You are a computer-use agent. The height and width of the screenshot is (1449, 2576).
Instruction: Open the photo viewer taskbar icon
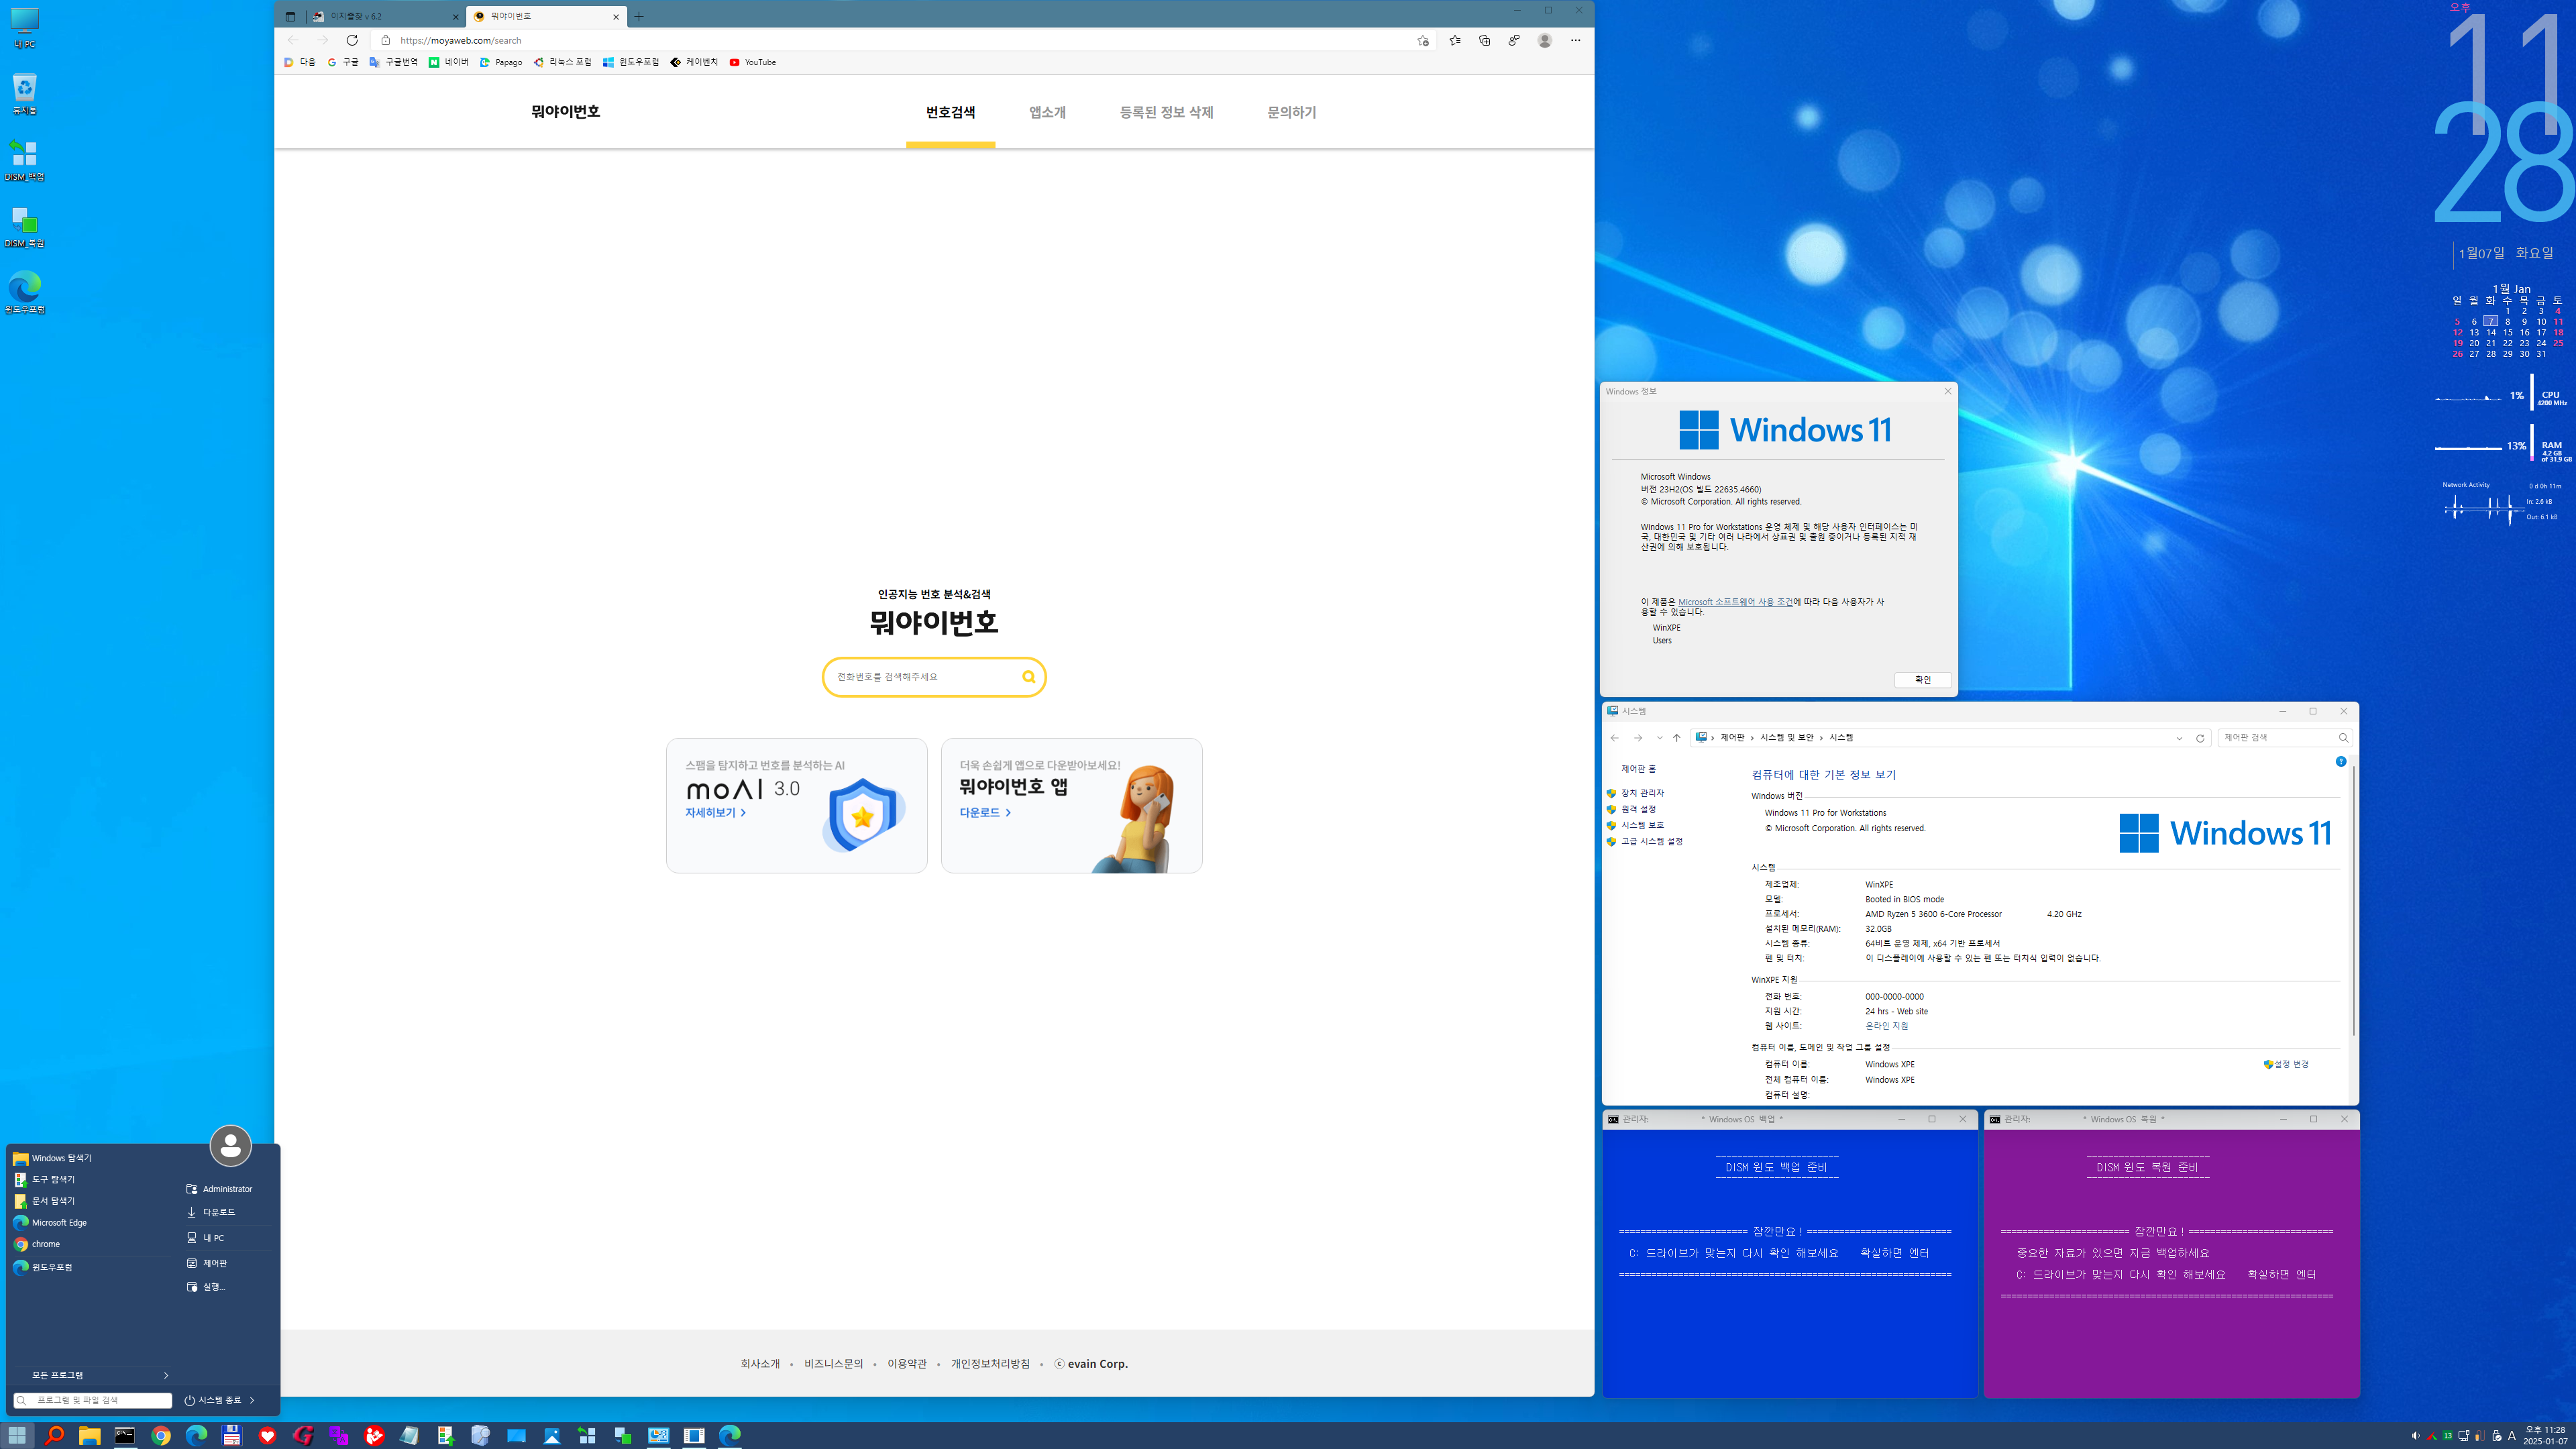(552, 1435)
